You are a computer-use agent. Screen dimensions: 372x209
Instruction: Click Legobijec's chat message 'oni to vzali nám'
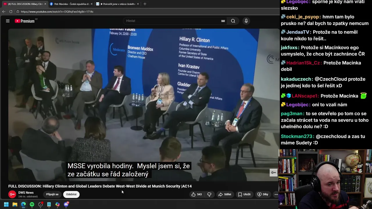[x=330, y=105]
